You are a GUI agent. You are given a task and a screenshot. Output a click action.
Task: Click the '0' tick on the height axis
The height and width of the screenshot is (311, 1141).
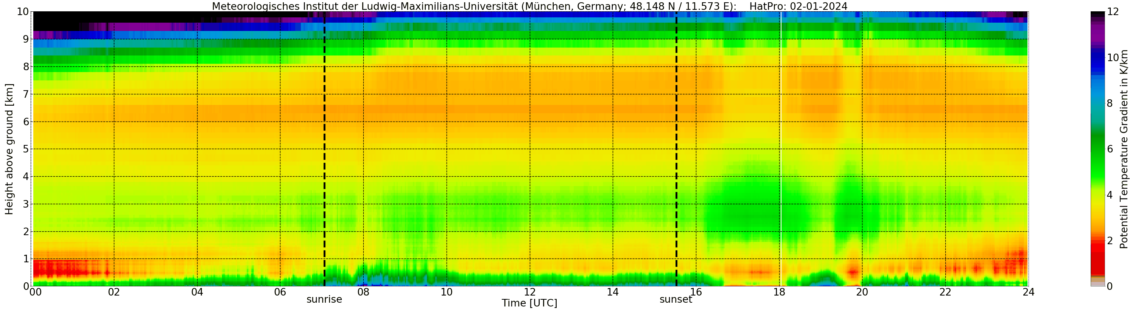(x=26, y=286)
